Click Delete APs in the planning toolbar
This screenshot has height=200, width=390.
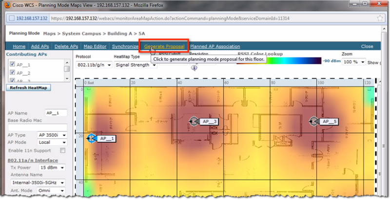[x=66, y=46]
